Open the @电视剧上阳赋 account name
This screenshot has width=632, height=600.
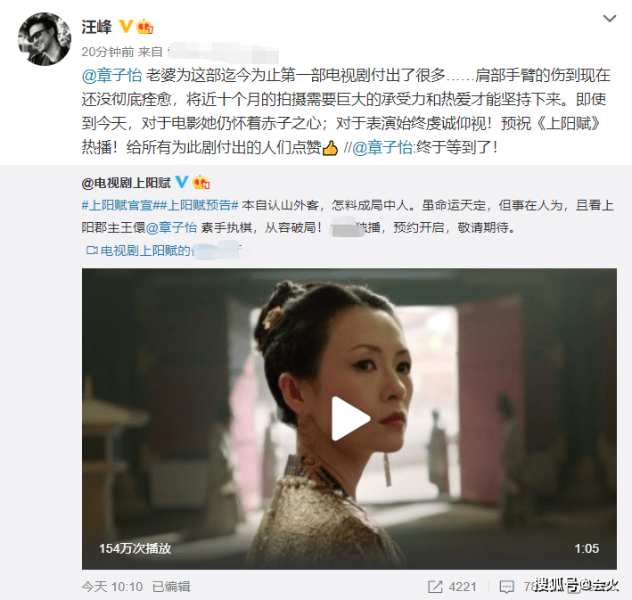127,183
